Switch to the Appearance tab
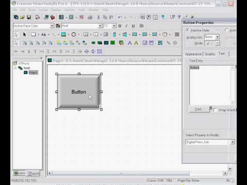Screen dimensions: 247x185 (x=193, y=54)
